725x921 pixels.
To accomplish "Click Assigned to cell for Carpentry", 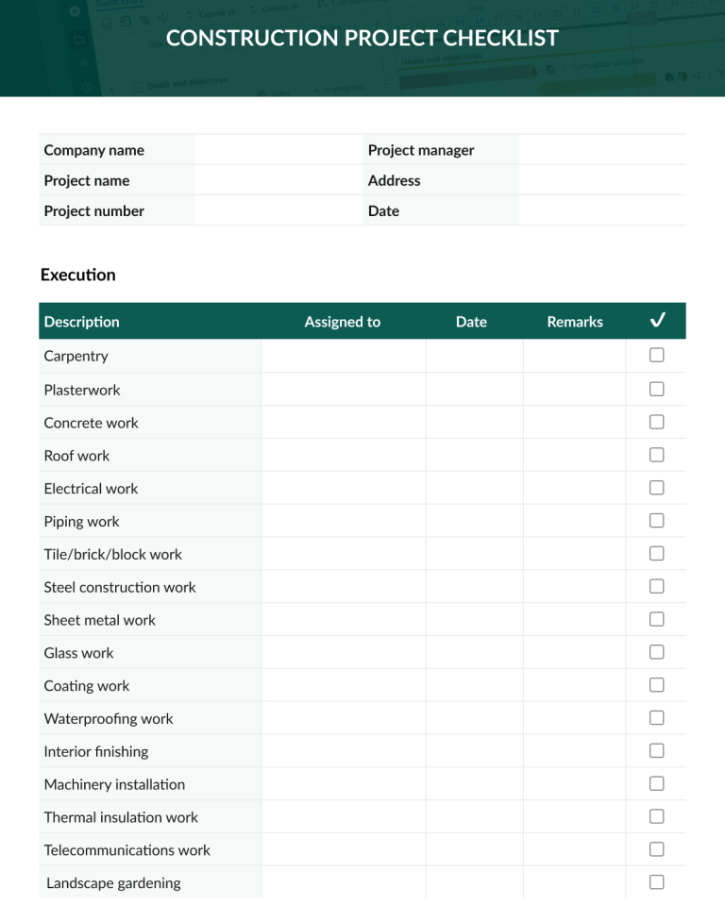I will pos(343,357).
